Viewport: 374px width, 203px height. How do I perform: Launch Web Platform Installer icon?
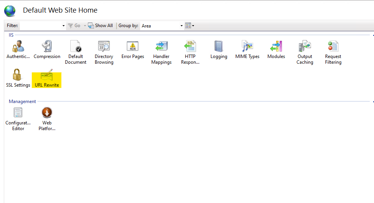click(47, 113)
